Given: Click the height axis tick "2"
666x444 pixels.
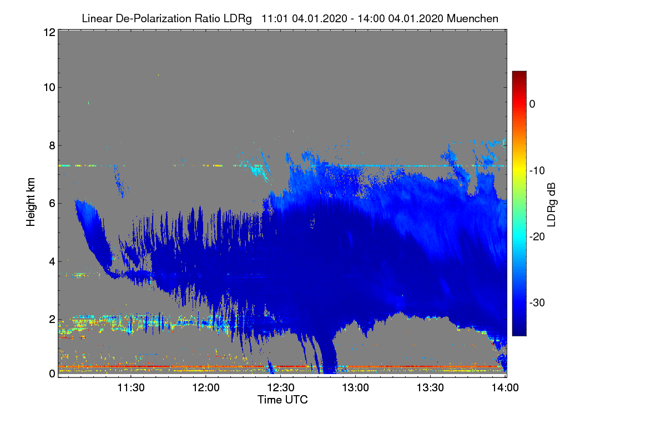Looking at the screenshot, I should tap(52, 319).
